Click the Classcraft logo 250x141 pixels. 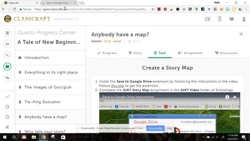point(27,19)
